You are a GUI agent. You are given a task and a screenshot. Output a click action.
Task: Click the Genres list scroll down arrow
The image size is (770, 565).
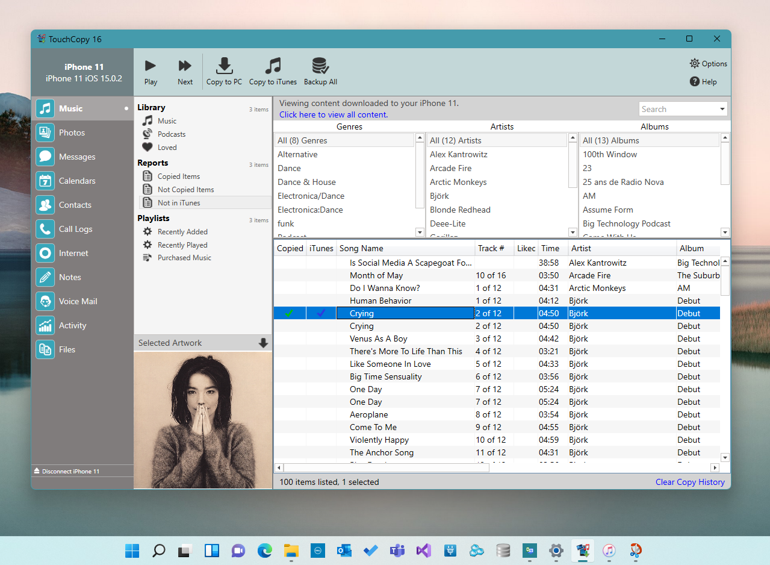pyautogui.click(x=420, y=232)
